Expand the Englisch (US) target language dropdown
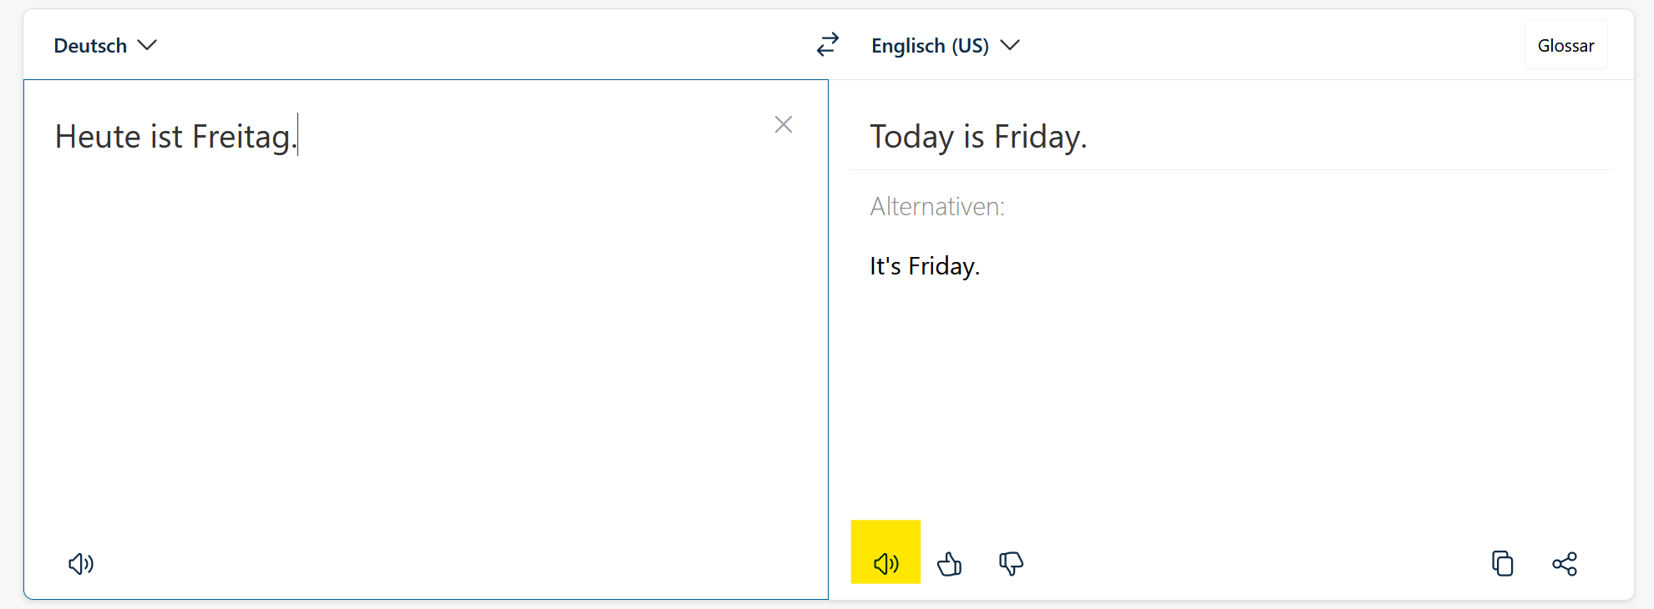1654x609 pixels. [945, 46]
